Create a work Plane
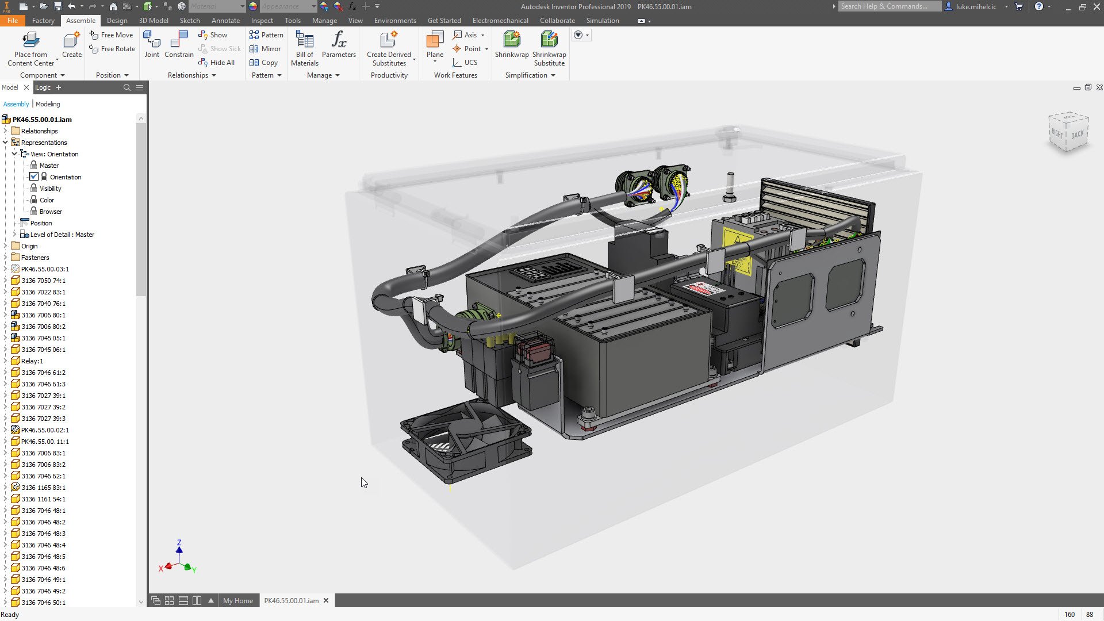This screenshot has width=1104, height=621. [434, 45]
